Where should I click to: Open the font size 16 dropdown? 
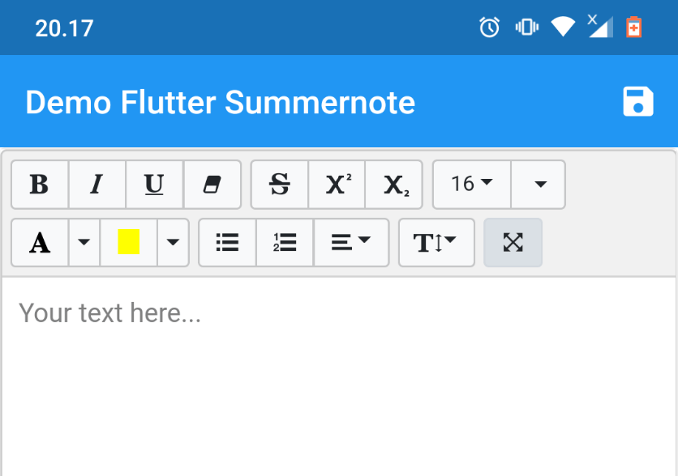(x=470, y=185)
